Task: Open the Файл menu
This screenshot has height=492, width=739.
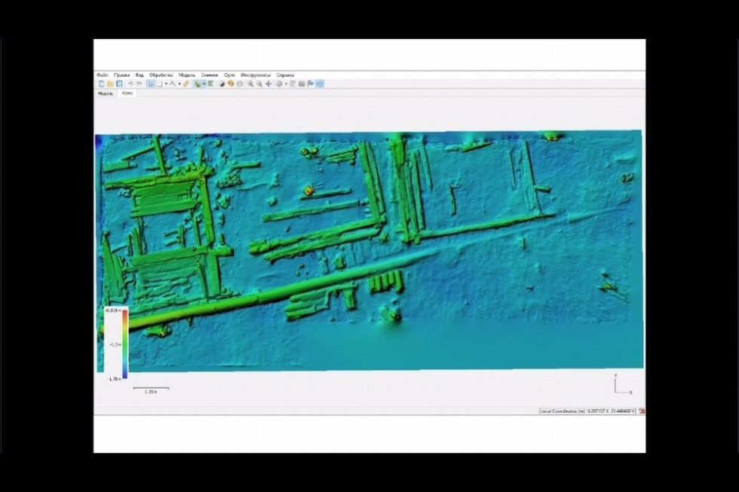Action: [103, 75]
